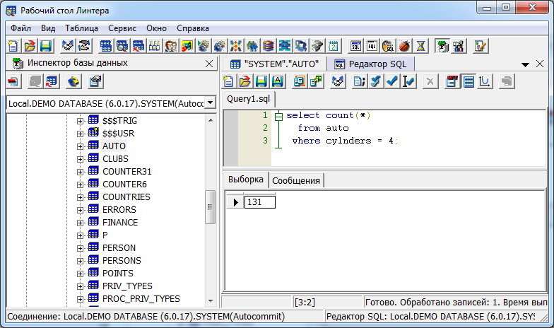This screenshot has width=554, height=328.
Task: Click the tree view vertical scrollbar thumb
Action: point(210,206)
